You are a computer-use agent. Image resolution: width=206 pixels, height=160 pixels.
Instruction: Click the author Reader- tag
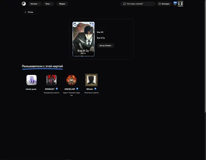tap(106, 46)
